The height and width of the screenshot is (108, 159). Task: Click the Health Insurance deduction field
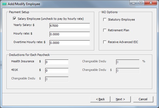(x=57, y=62)
